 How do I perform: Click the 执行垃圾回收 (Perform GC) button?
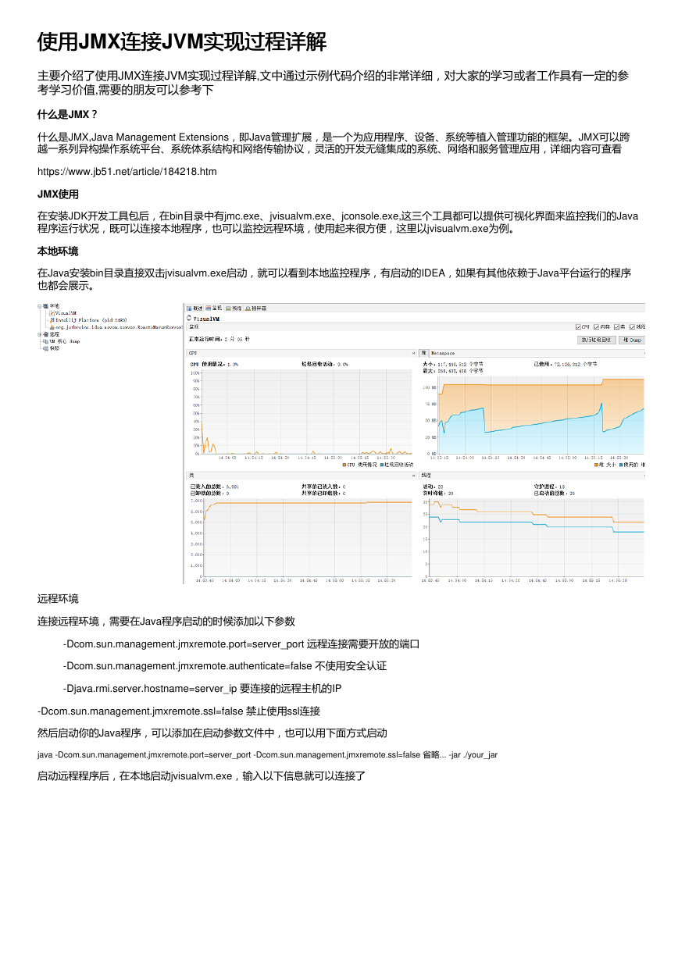point(597,340)
